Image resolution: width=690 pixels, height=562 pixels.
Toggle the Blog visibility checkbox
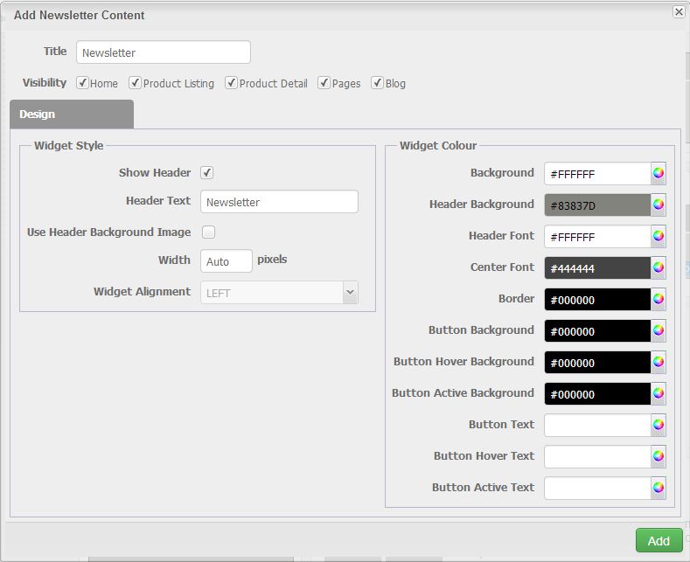click(377, 83)
